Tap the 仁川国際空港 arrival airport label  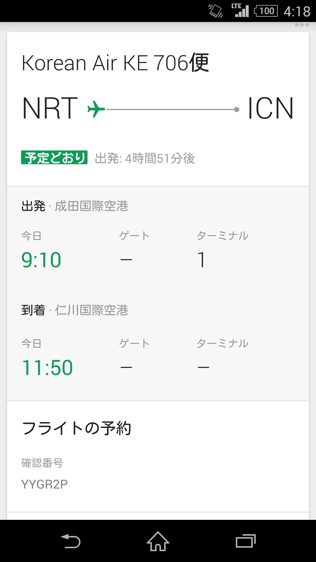point(92,310)
